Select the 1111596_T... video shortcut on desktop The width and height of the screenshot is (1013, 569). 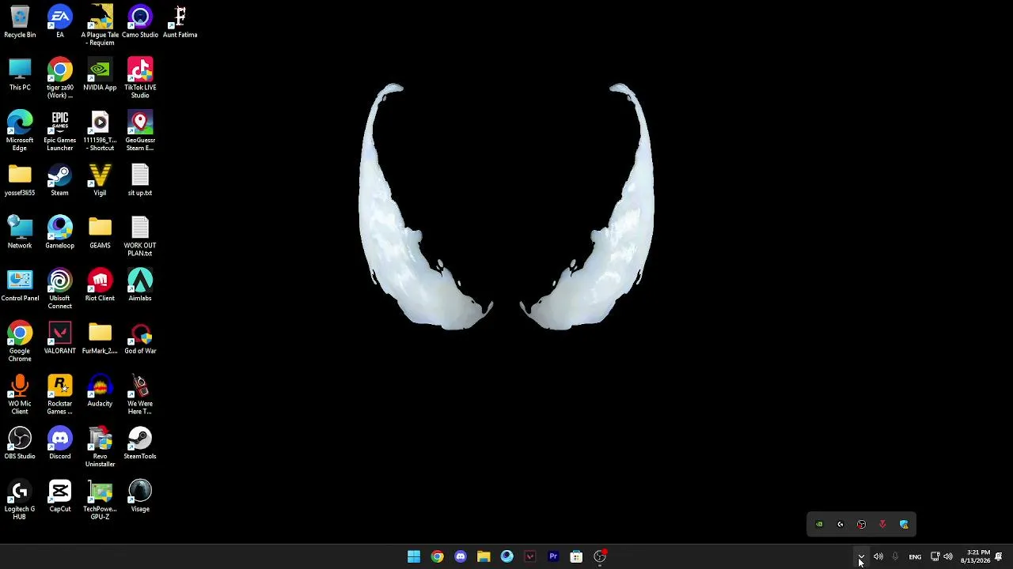coord(100,131)
